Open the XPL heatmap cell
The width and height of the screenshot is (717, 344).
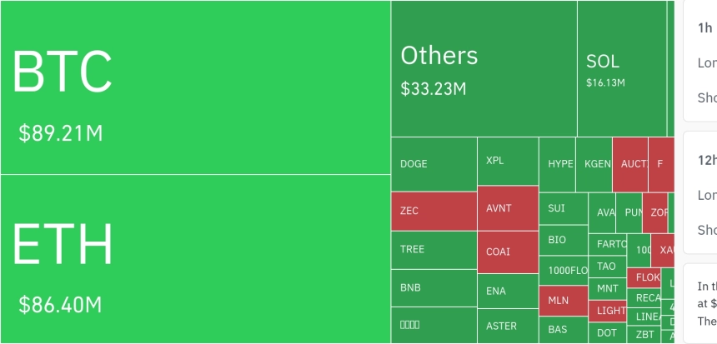tap(508, 161)
